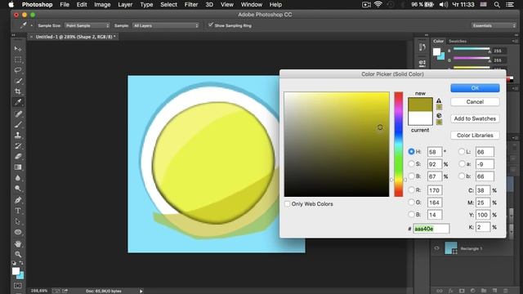This screenshot has height=294, width=523.
Task: Open Color Libraries
Action: coord(475,135)
